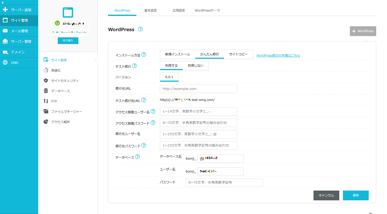Switch to the 応用設定 tab
Image resolution: width=387 pixels, height=214 pixels.
(x=179, y=11)
